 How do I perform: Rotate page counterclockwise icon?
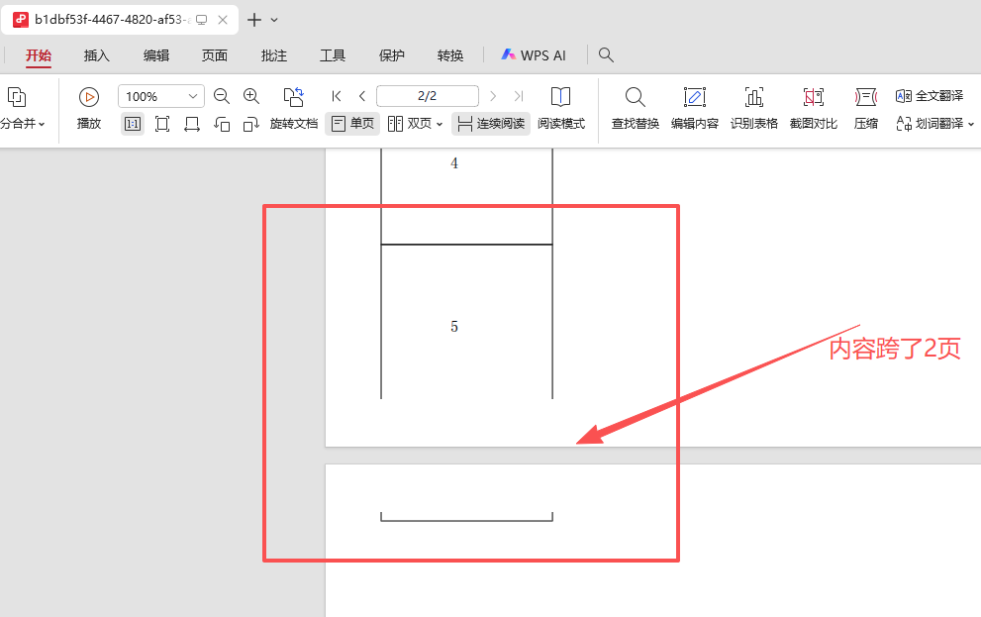pos(222,124)
